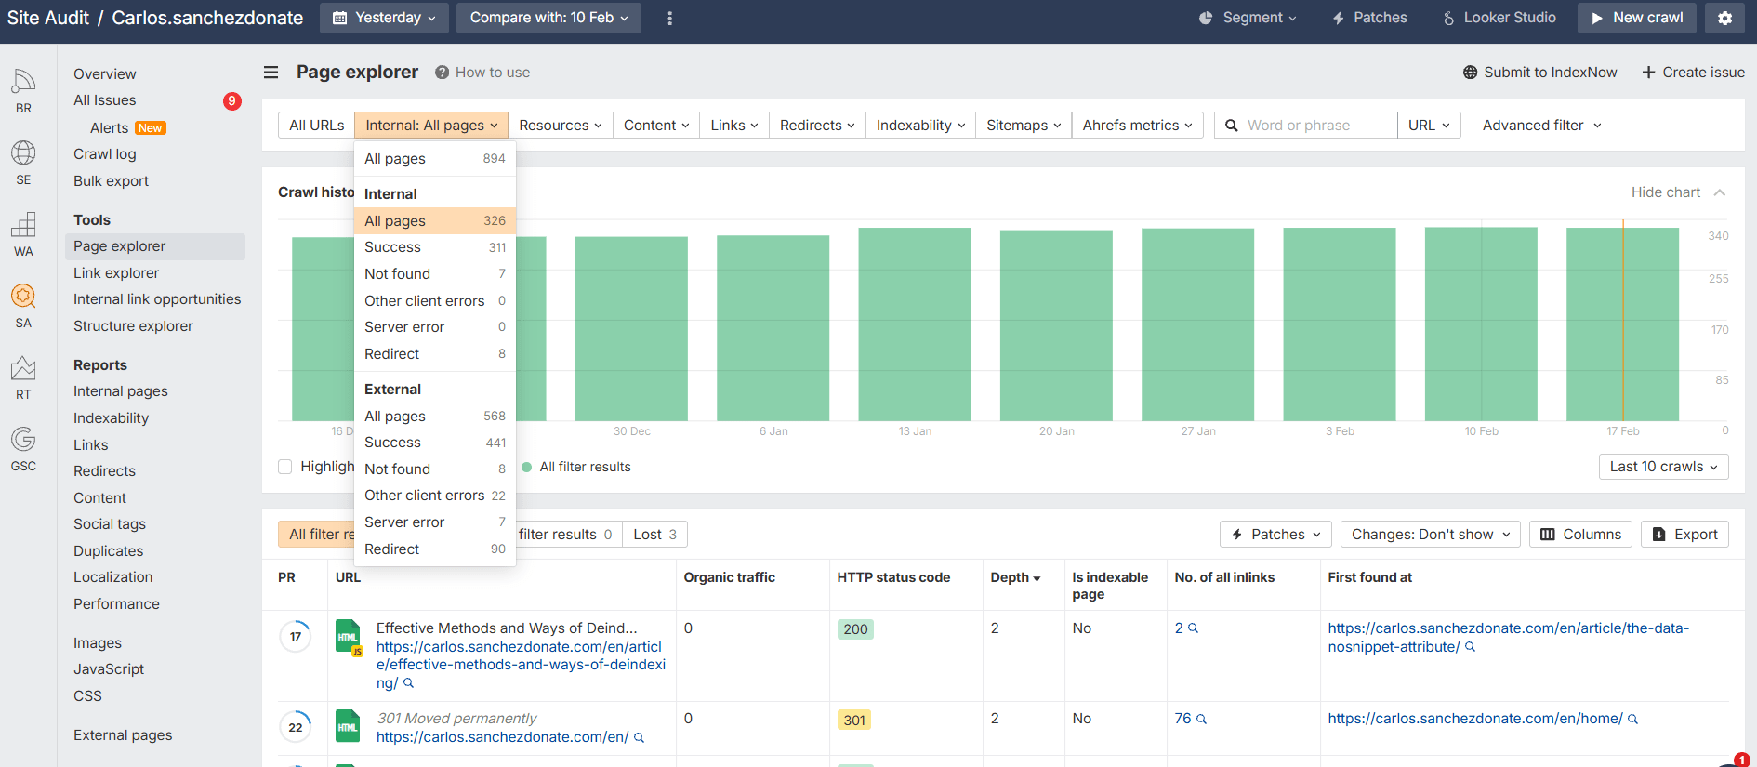Start a New crawl
The image size is (1757, 767).
tap(1636, 18)
